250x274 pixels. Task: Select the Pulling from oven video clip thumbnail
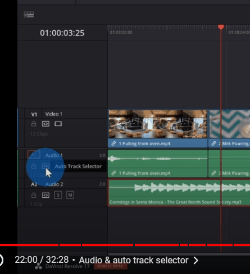(x=158, y=124)
